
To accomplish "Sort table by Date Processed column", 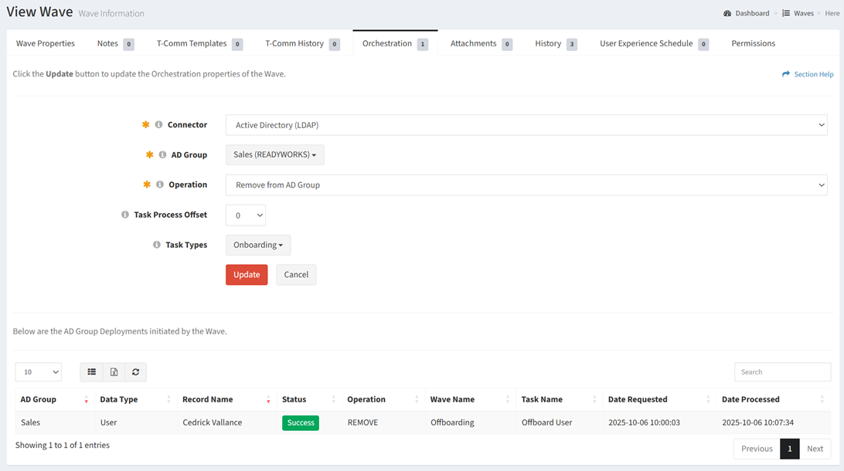I will (x=773, y=399).
